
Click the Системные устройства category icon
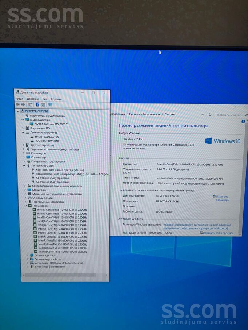click(32, 259)
